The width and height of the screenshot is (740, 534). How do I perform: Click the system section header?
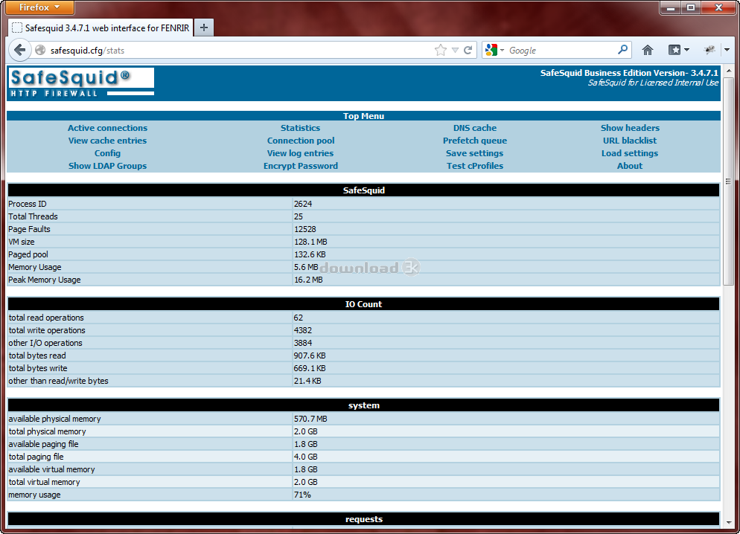363,405
